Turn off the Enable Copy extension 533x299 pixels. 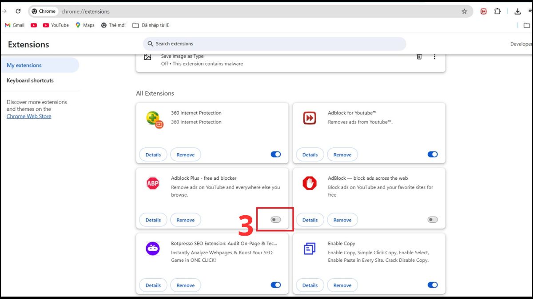point(433,285)
